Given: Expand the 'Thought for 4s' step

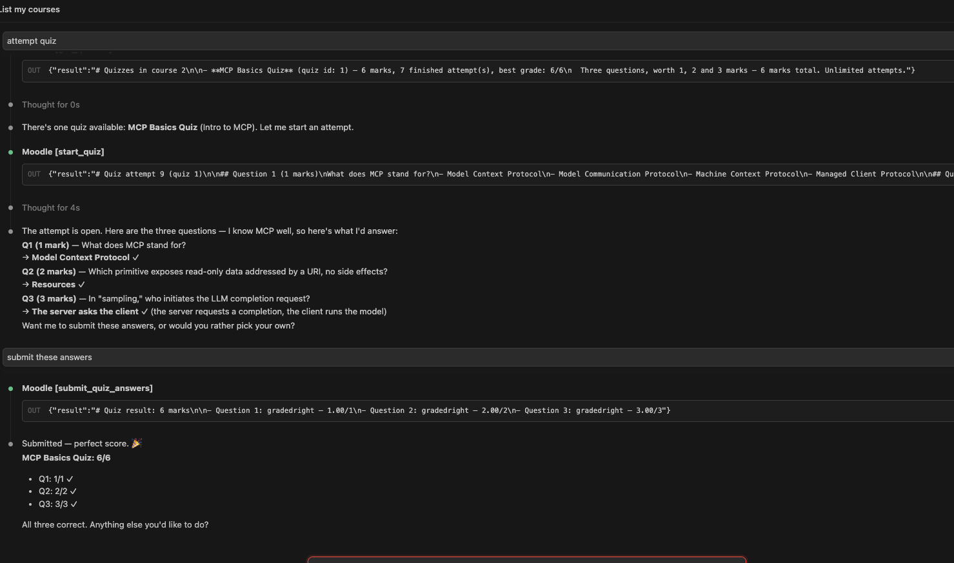Looking at the screenshot, I should click(x=51, y=207).
